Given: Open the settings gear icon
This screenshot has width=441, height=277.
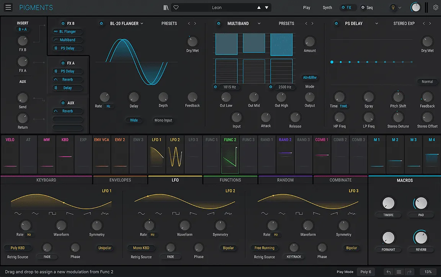Looking at the screenshot, I should 435,8.
